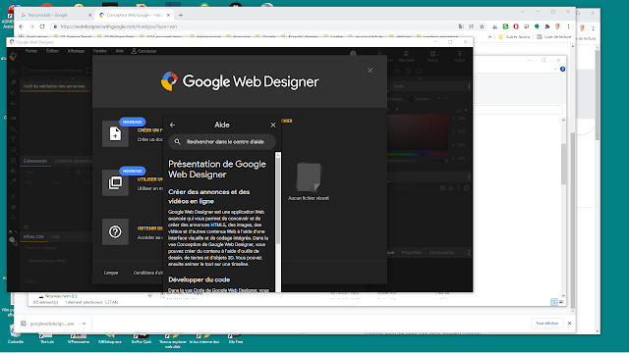The image size is (629, 353).
Task: Go back in the Aide help panel
Action: [x=173, y=125]
